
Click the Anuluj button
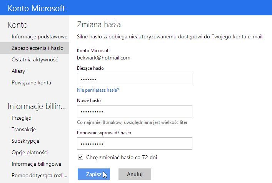click(x=135, y=174)
